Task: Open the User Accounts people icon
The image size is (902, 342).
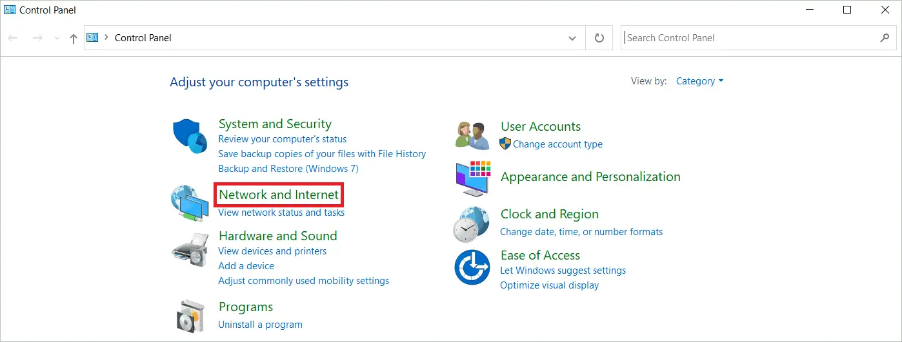Action: (x=471, y=135)
